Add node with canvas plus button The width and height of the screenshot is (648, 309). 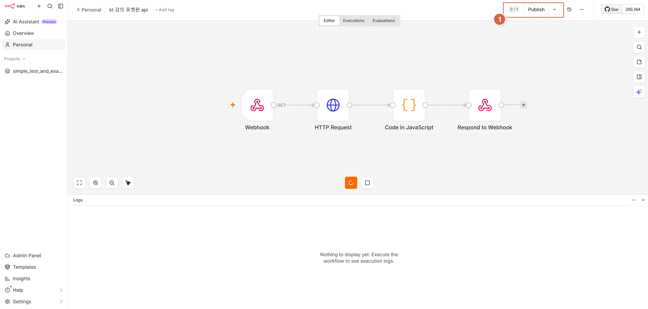[x=639, y=32]
